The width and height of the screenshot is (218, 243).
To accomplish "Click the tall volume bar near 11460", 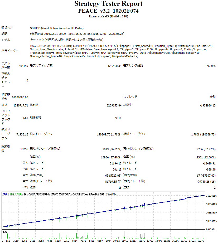I will 124,235.
